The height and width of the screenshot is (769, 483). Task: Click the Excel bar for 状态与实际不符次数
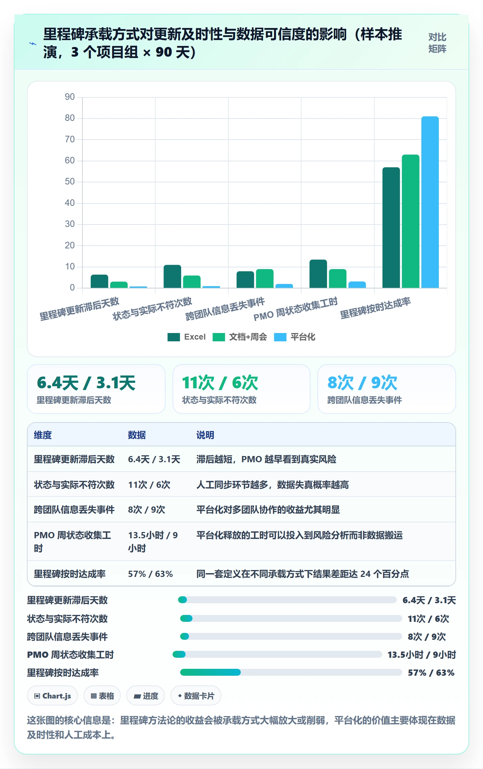[172, 276]
